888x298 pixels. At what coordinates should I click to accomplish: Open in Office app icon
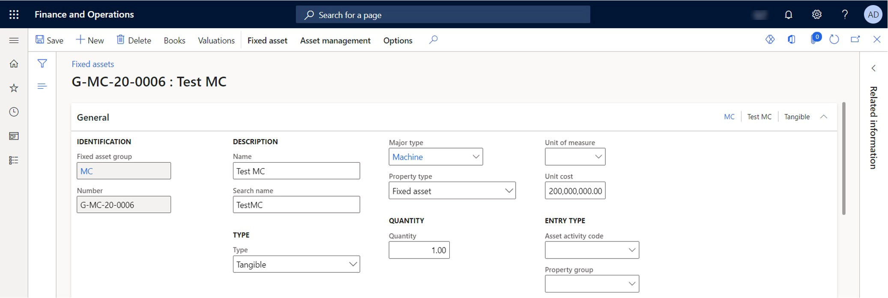tap(791, 39)
